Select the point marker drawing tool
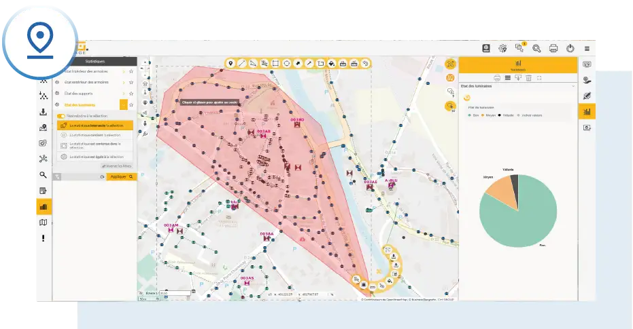 (x=231, y=63)
